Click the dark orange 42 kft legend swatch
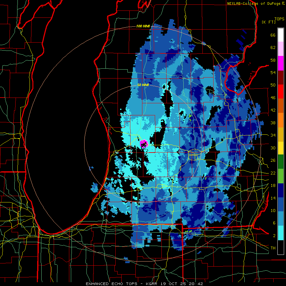Viewport: 286px width, 286px height. (281, 106)
